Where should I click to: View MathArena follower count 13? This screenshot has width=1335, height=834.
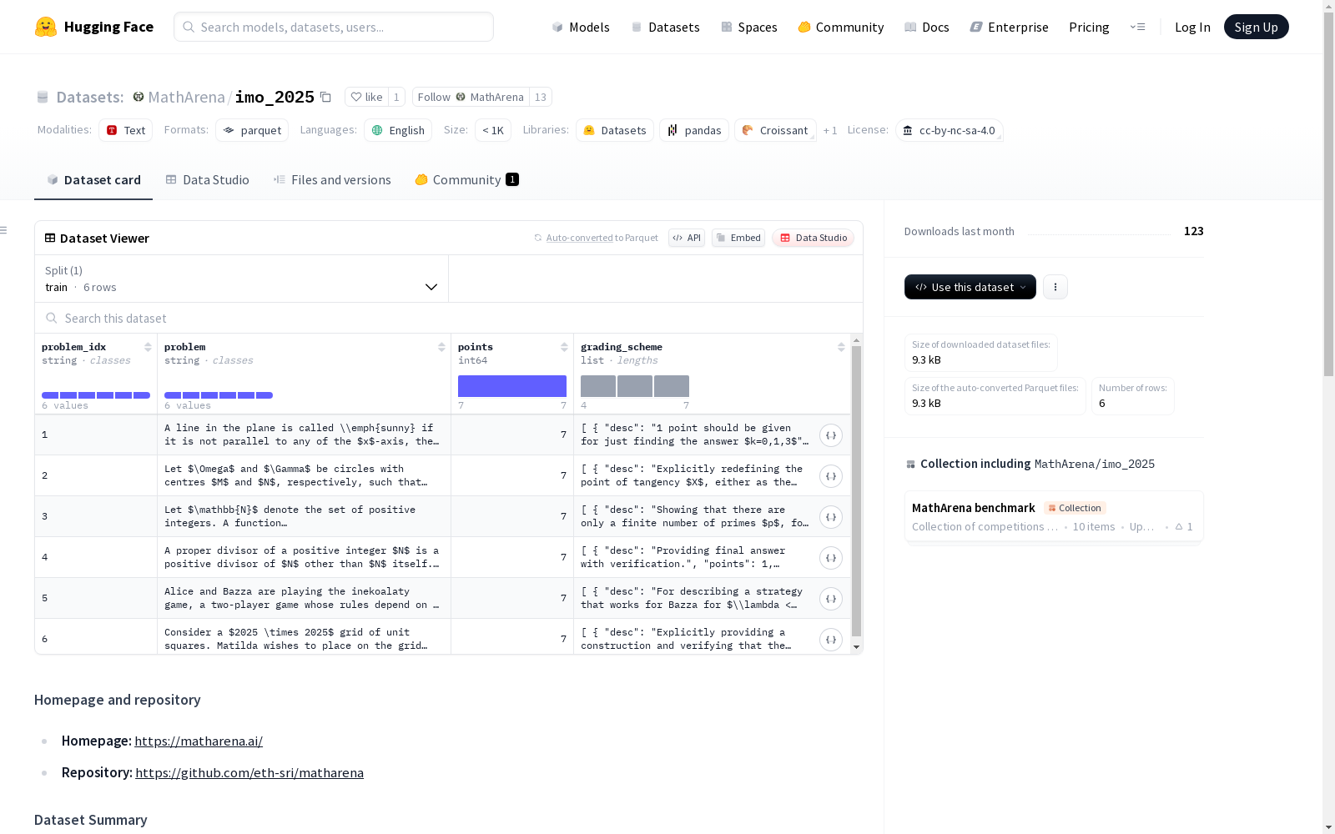pos(541,97)
